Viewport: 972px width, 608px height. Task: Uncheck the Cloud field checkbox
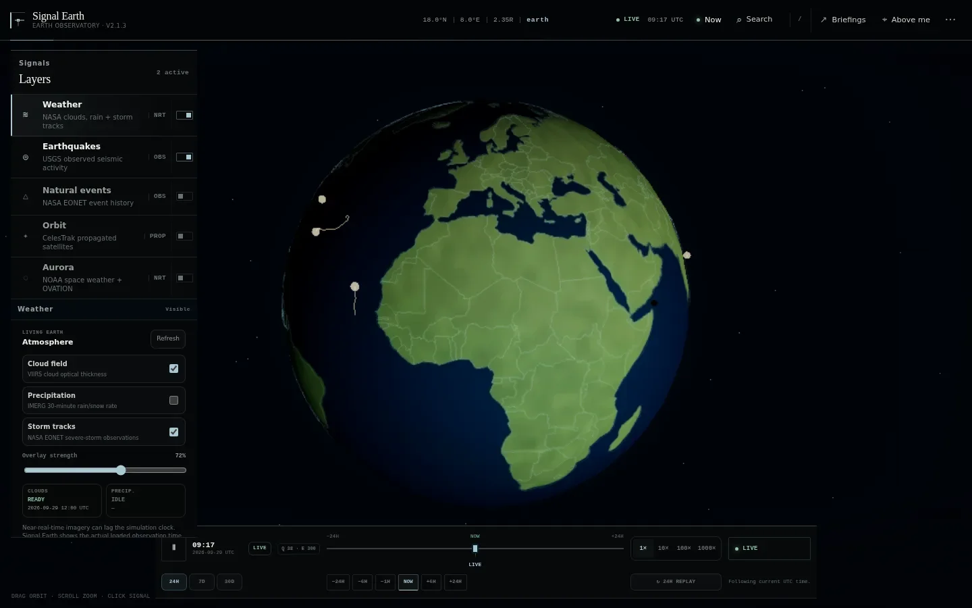tap(173, 368)
